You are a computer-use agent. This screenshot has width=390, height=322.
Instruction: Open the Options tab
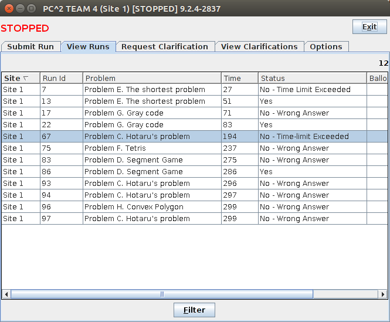326,47
